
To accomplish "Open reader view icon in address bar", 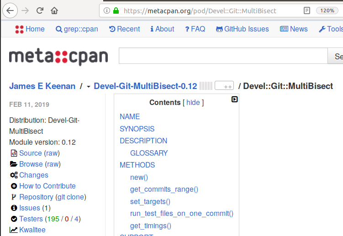I will (x=307, y=10).
